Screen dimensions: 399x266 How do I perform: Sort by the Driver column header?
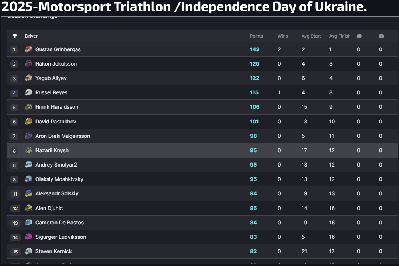coord(31,36)
